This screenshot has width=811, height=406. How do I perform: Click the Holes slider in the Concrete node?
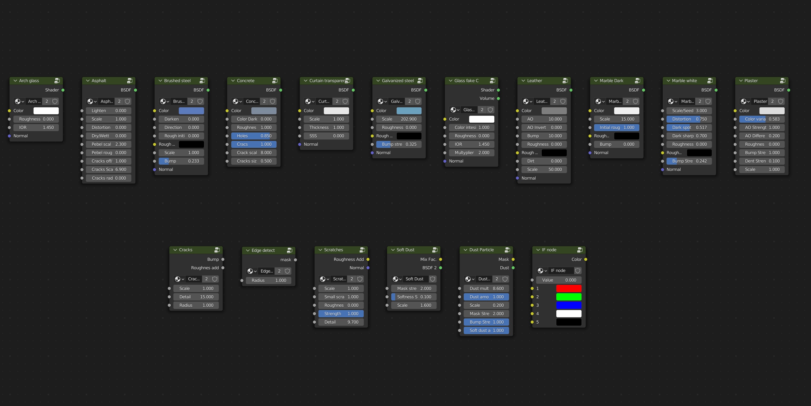pyautogui.click(x=254, y=136)
